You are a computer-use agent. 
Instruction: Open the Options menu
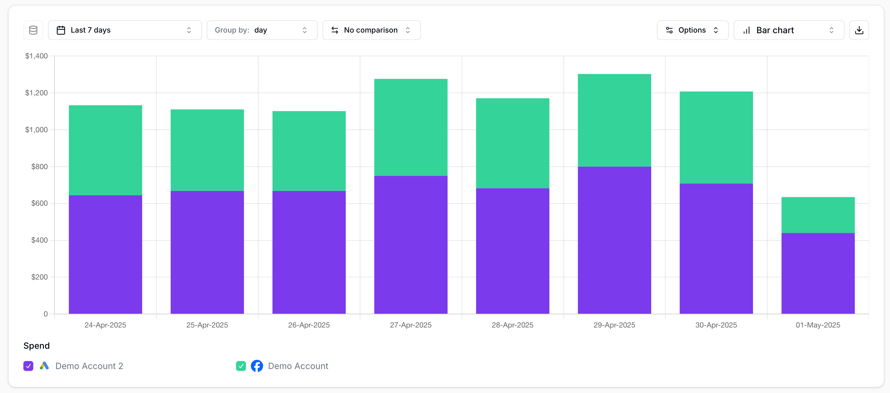(692, 30)
